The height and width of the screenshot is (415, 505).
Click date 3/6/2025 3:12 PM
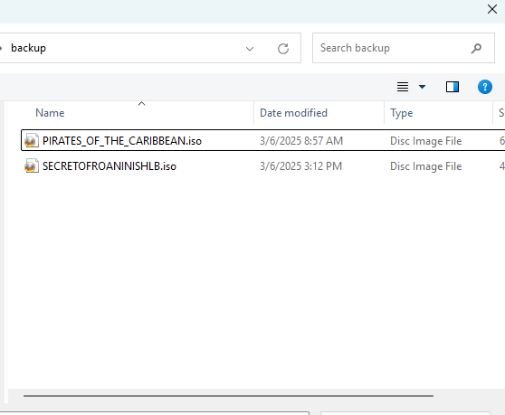pos(300,166)
